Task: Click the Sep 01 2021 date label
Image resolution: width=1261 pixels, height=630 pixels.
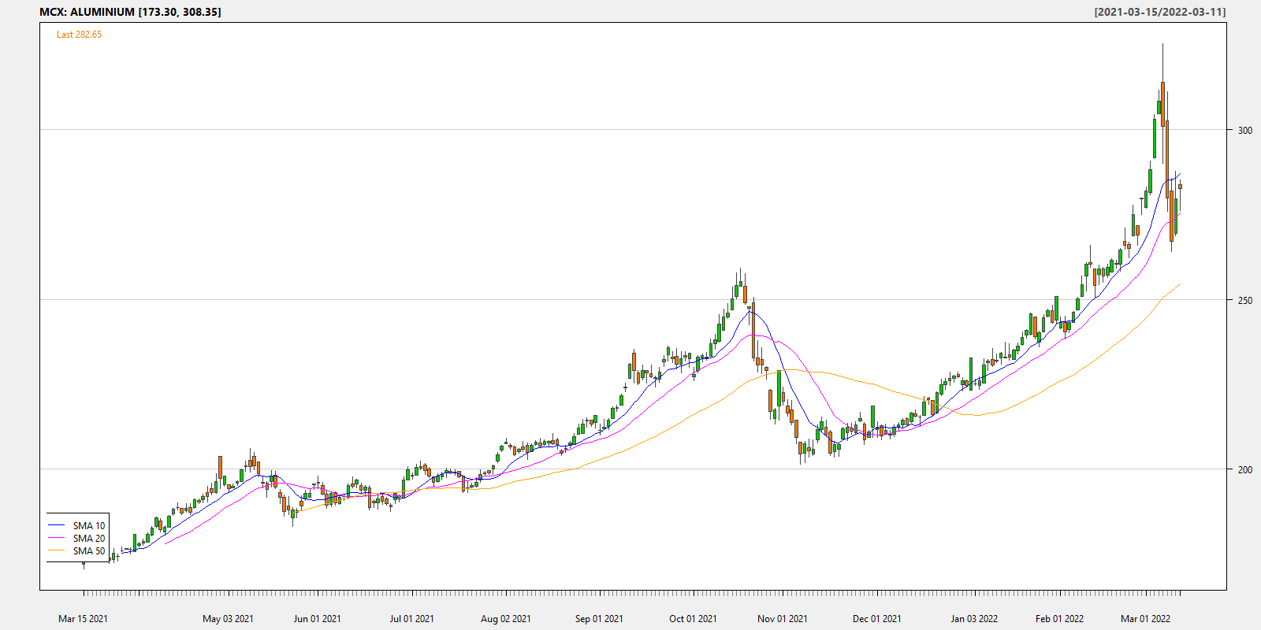Action: click(599, 619)
